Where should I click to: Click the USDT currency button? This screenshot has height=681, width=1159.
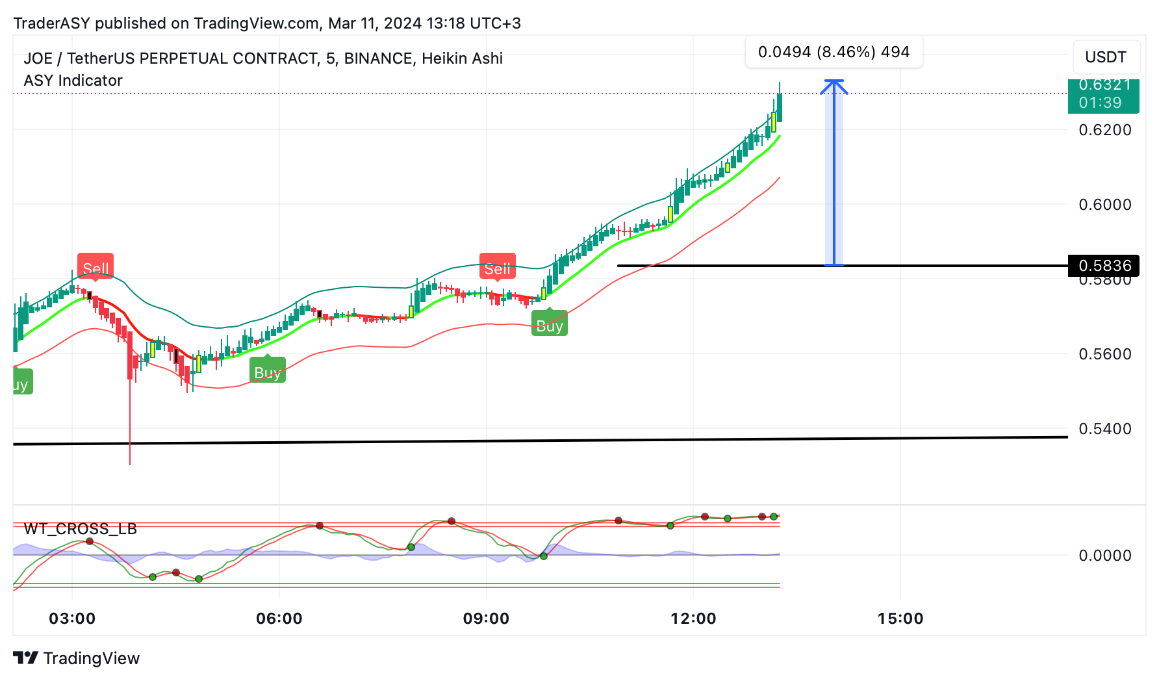click(1106, 57)
